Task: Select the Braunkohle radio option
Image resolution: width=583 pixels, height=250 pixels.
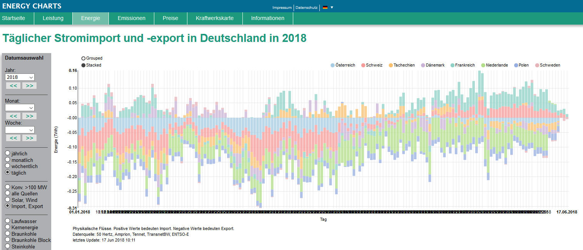Action: 8,234
